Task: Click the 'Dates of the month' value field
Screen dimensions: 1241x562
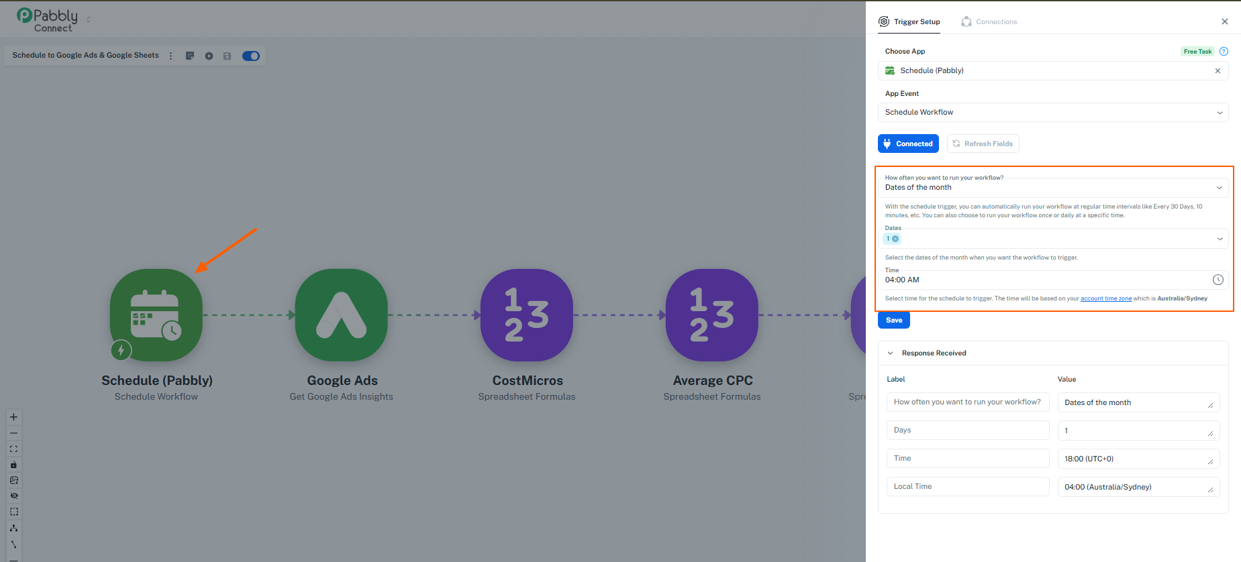Action: [x=1138, y=402]
